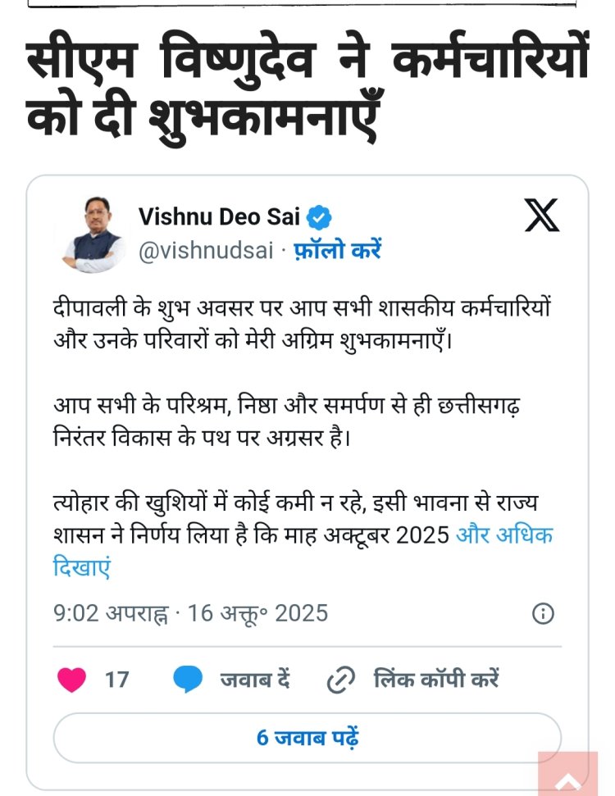The image size is (615, 796).
Task: Click the लिंक कॉपी करें label
Action: [437, 679]
